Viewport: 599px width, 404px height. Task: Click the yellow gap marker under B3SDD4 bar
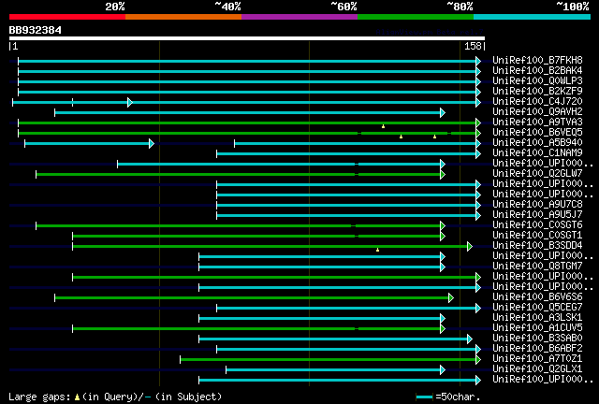377,250
